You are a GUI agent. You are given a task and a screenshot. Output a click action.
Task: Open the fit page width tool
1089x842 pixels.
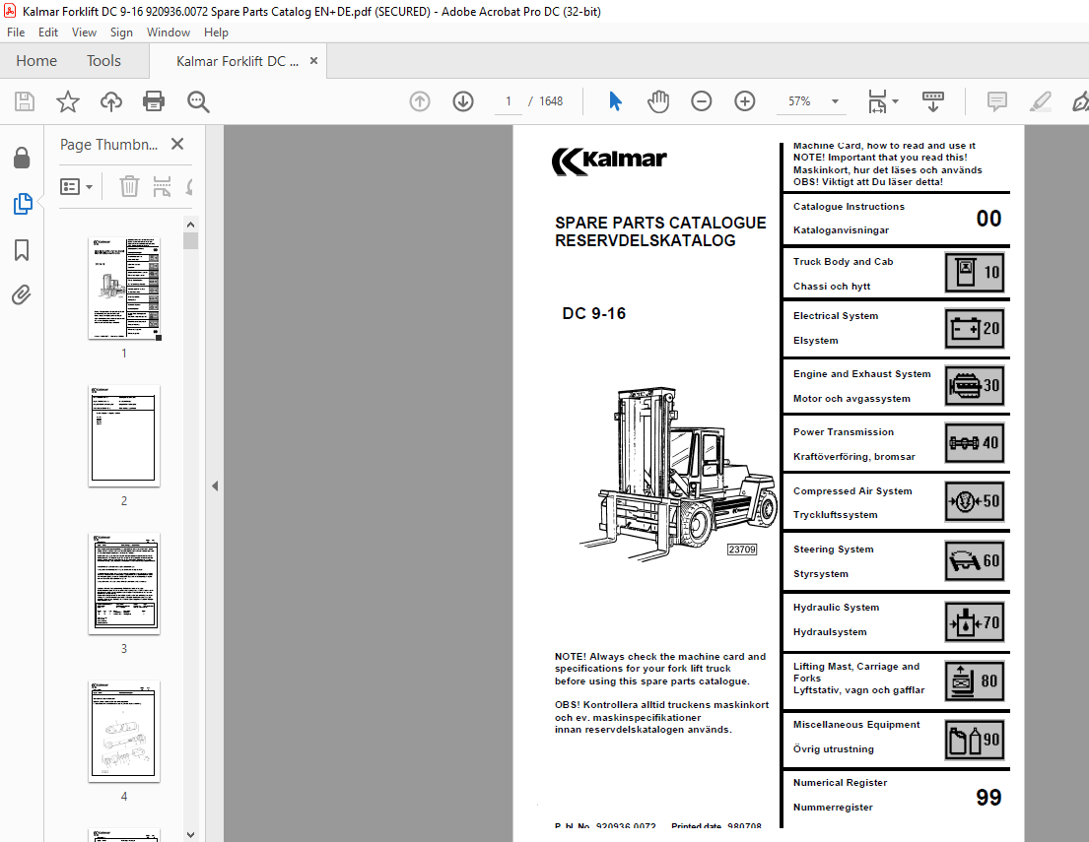878,101
